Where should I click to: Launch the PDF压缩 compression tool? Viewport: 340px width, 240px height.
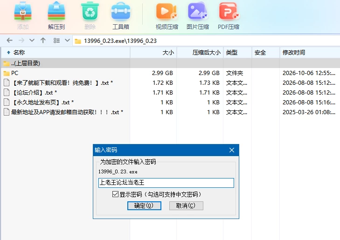(x=229, y=11)
